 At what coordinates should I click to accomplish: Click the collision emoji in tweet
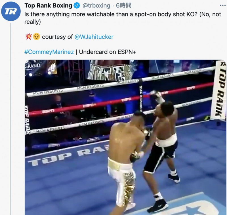pyautogui.click(x=28, y=37)
